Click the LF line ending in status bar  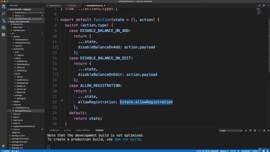click(x=238, y=151)
